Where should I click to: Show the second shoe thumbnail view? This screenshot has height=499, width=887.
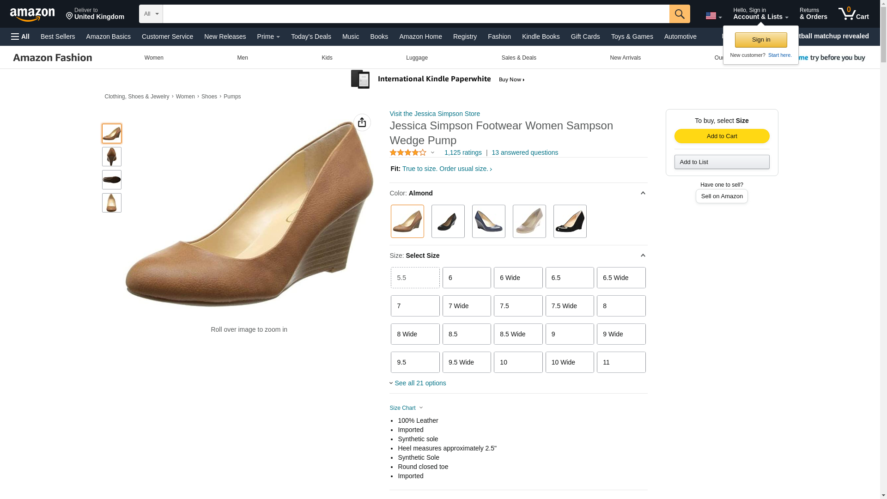pyautogui.click(x=111, y=157)
